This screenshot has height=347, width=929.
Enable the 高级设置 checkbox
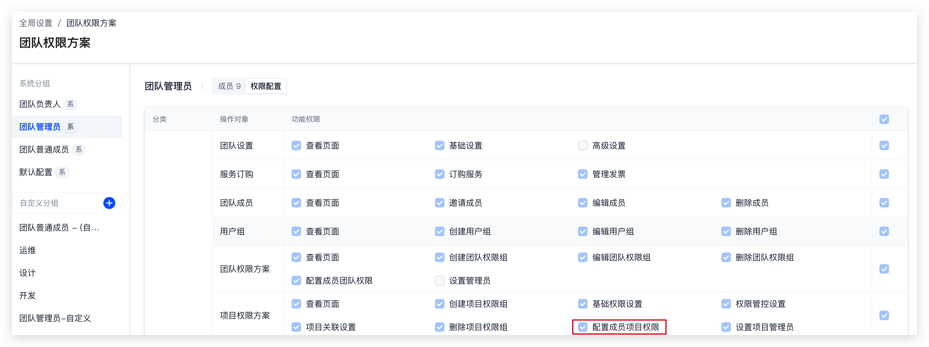click(582, 145)
